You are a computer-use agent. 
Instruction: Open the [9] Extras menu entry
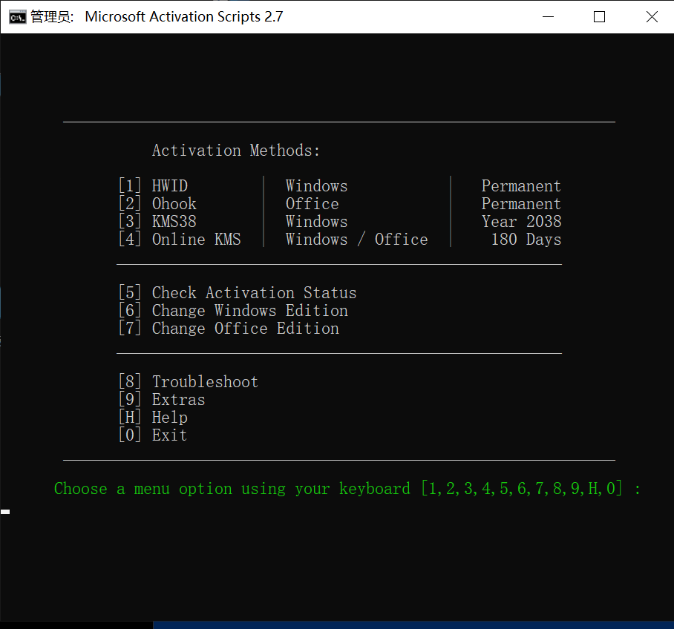[178, 399]
